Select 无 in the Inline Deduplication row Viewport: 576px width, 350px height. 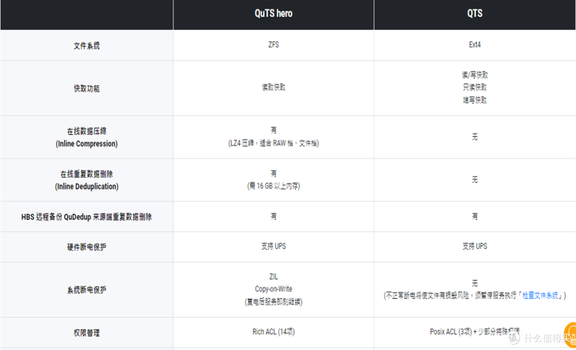coord(475,180)
